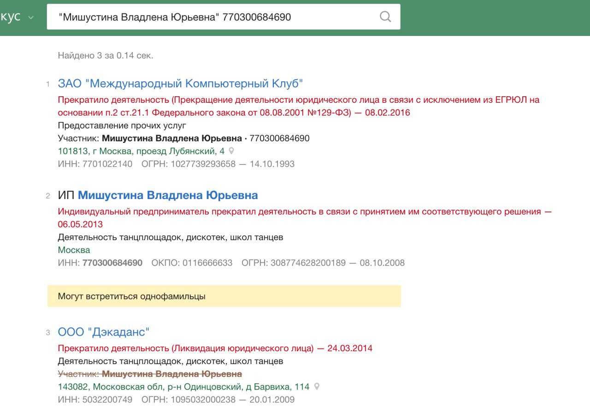
Task: Click strikethrough participant Мишустина Владлена Юрьевна
Action: pos(172,374)
